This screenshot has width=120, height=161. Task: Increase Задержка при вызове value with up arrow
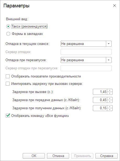pos(110,90)
